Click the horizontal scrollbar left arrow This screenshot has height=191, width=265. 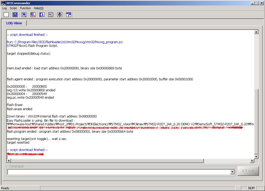[9, 161]
